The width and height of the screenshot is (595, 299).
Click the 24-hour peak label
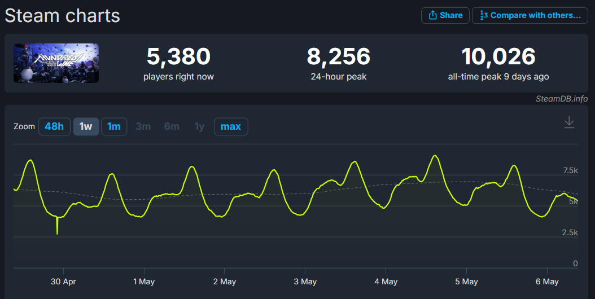[339, 77]
